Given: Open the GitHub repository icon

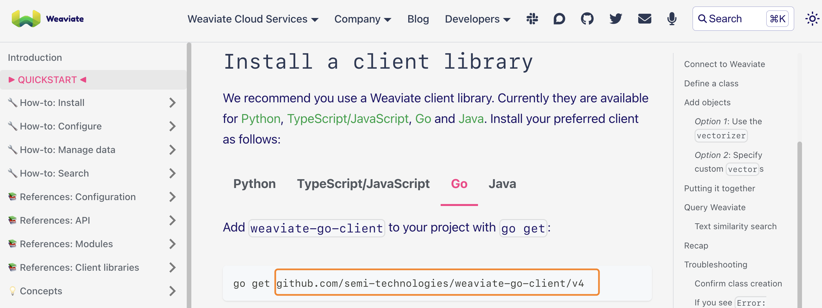Looking at the screenshot, I should pos(586,19).
